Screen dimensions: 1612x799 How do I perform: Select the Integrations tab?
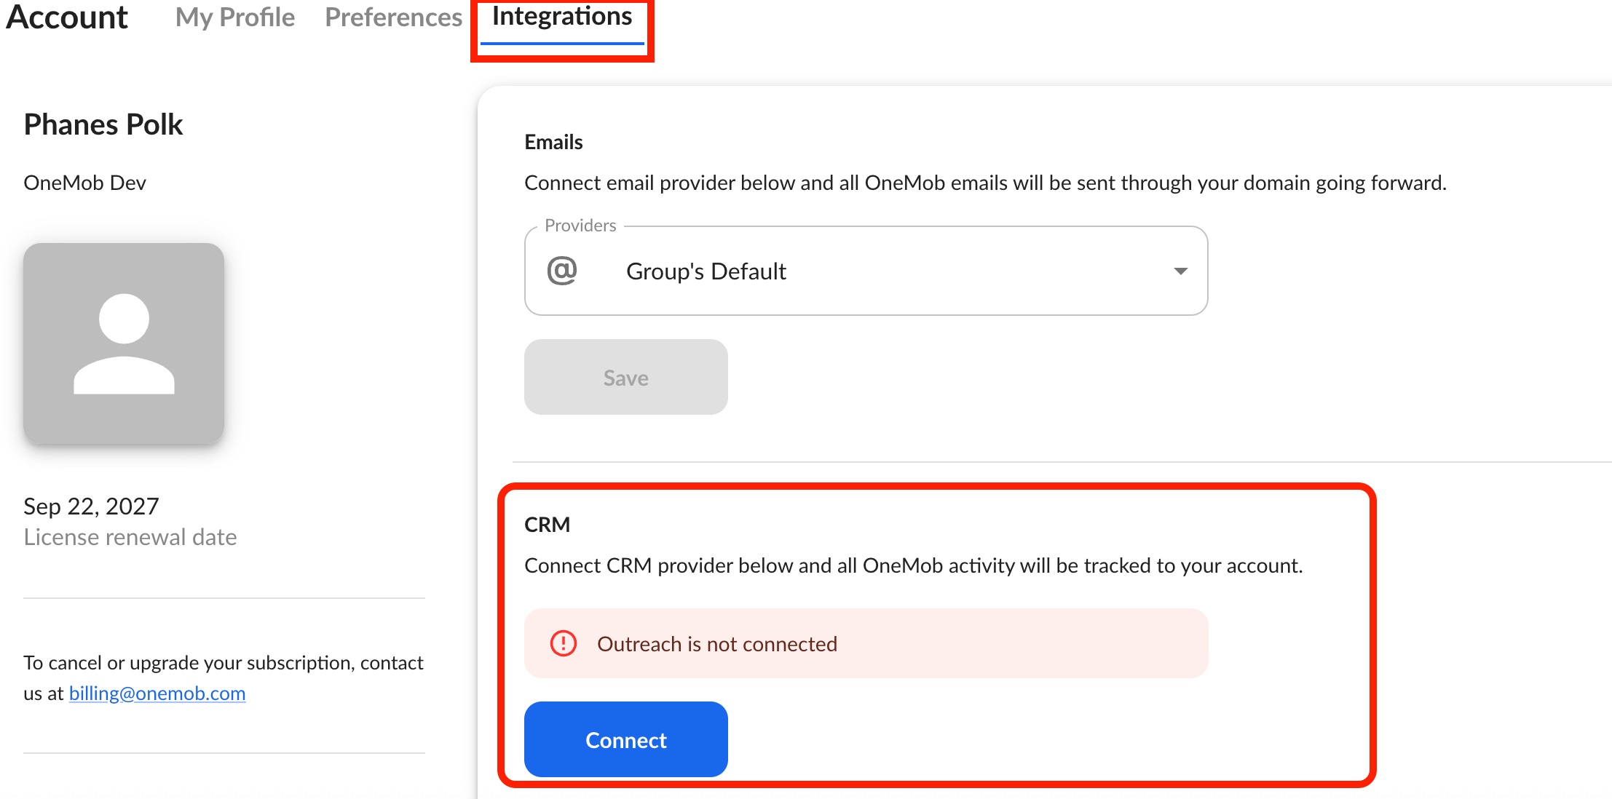pyautogui.click(x=562, y=17)
